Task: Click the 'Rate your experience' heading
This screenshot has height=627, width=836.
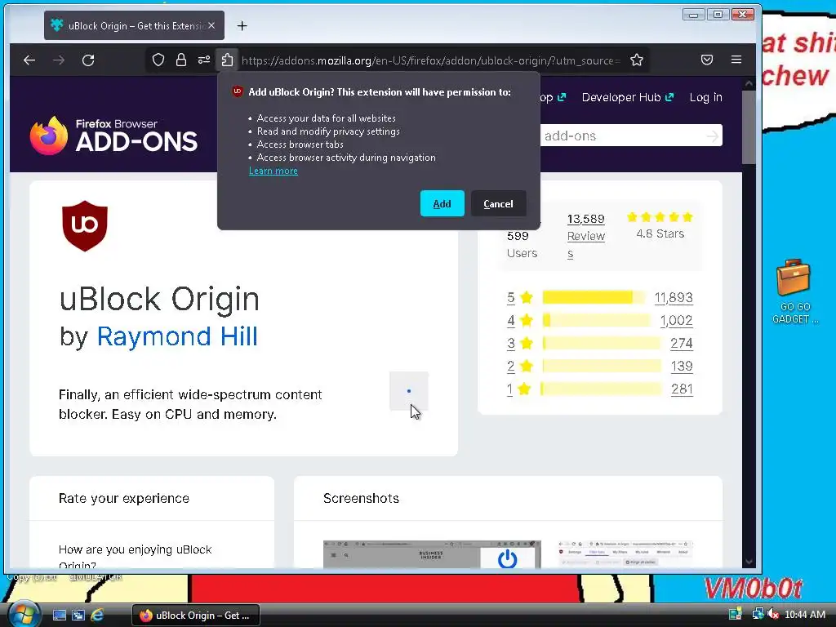Action: pos(124,499)
